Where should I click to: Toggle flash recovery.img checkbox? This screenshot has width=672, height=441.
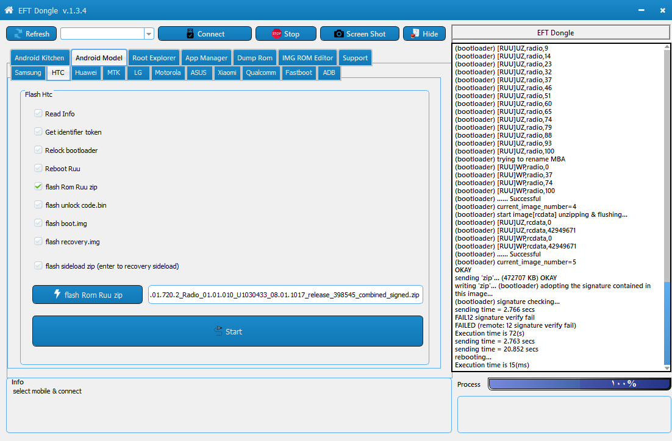[38, 241]
